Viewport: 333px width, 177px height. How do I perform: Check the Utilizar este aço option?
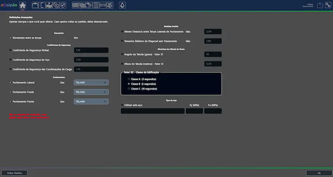tap(122, 105)
